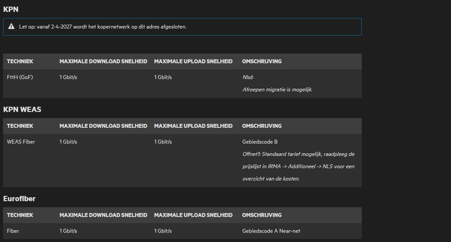Screen dimensions: 451x242
Task: Click OMSCHRIJVING header in Eurofiber table
Action: (262, 215)
